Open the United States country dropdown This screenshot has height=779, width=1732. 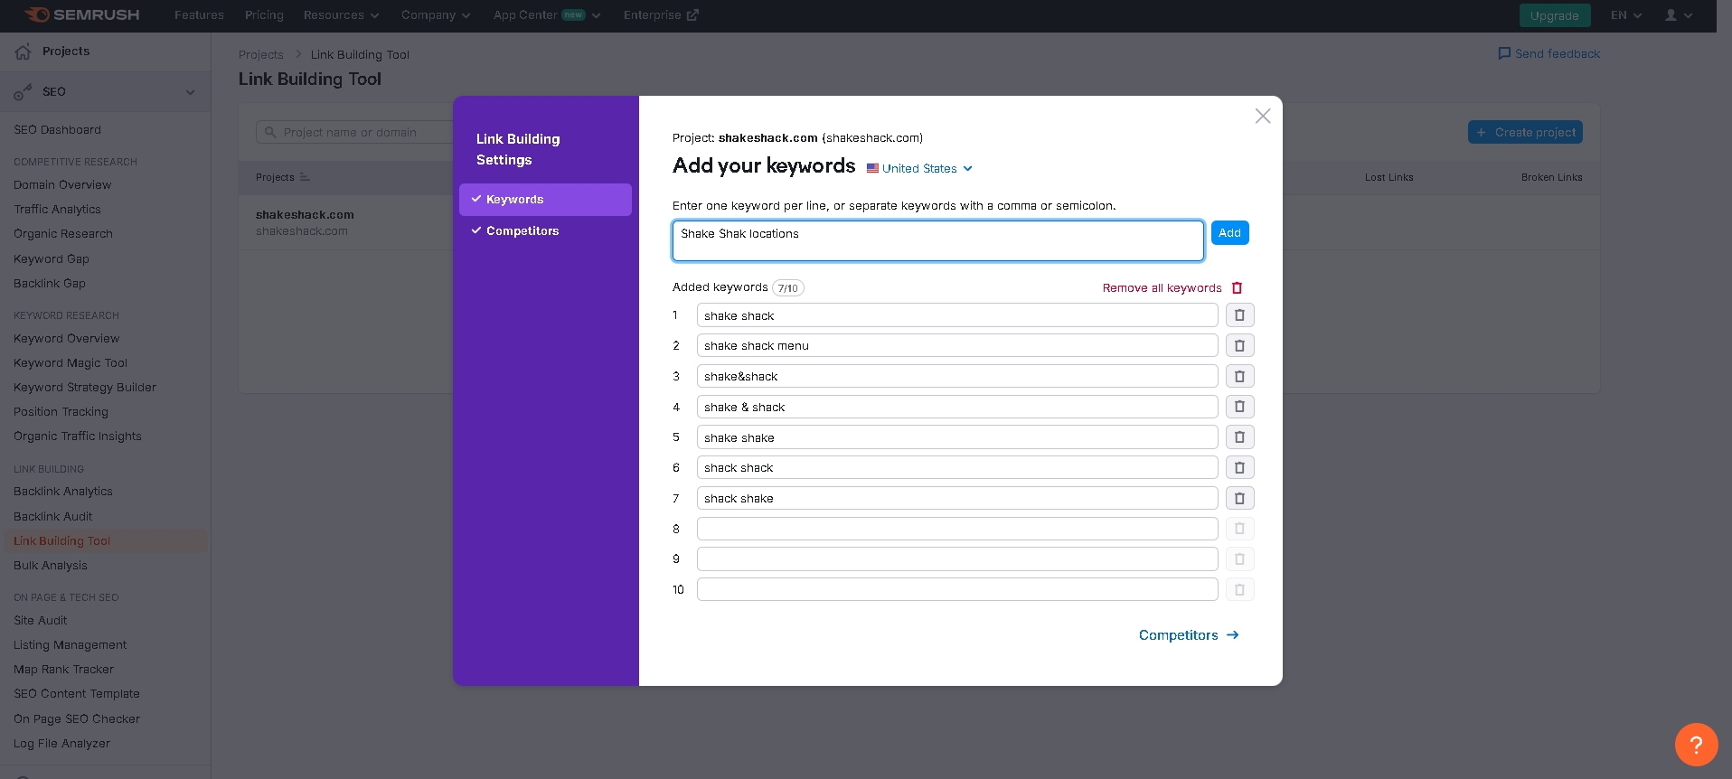pos(919,169)
